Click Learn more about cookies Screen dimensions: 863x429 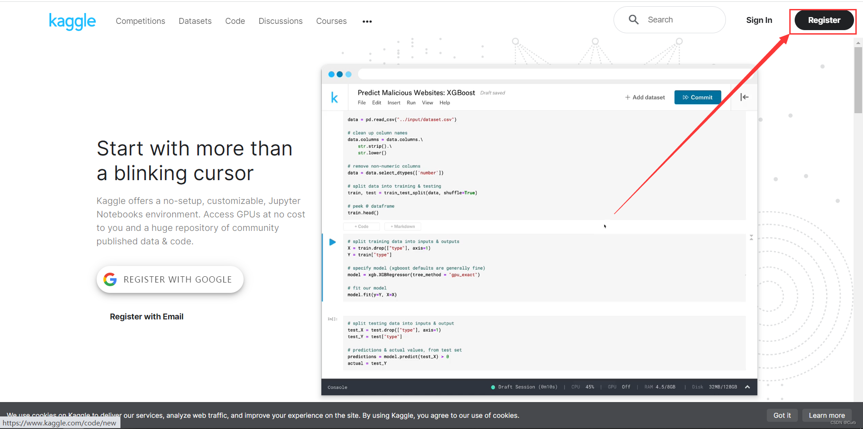(827, 416)
